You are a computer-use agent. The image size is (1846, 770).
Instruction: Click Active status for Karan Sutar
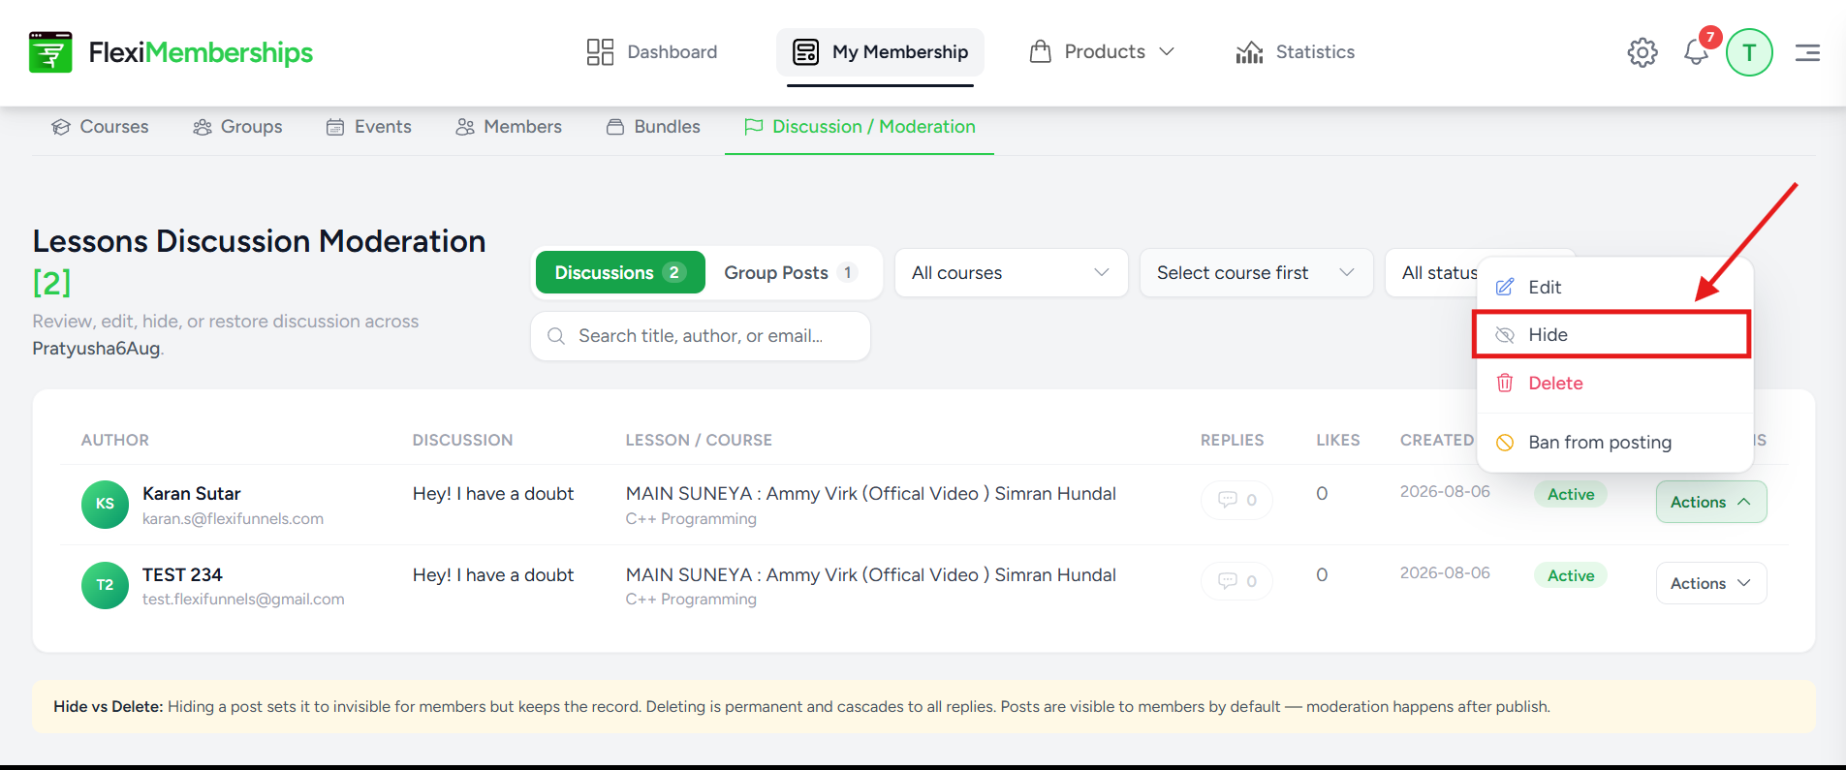(x=1571, y=494)
